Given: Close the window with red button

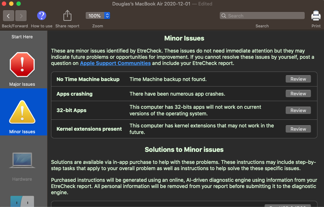Looking at the screenshot, I should (x=4, y=4).
